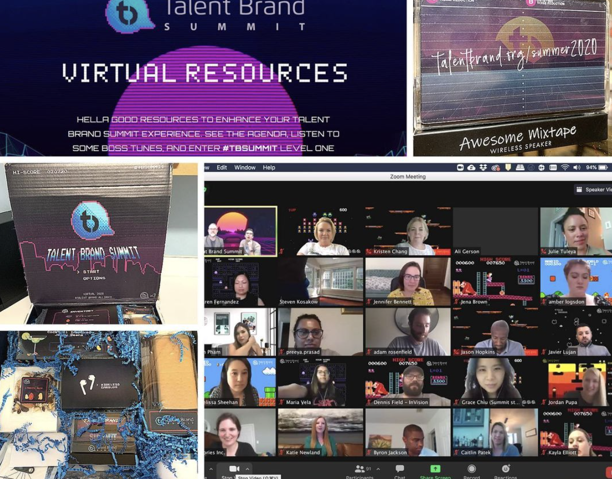The height and width of the screenshot is (479, 612).
Task: Open the Window menu
Action: [245, 167]
